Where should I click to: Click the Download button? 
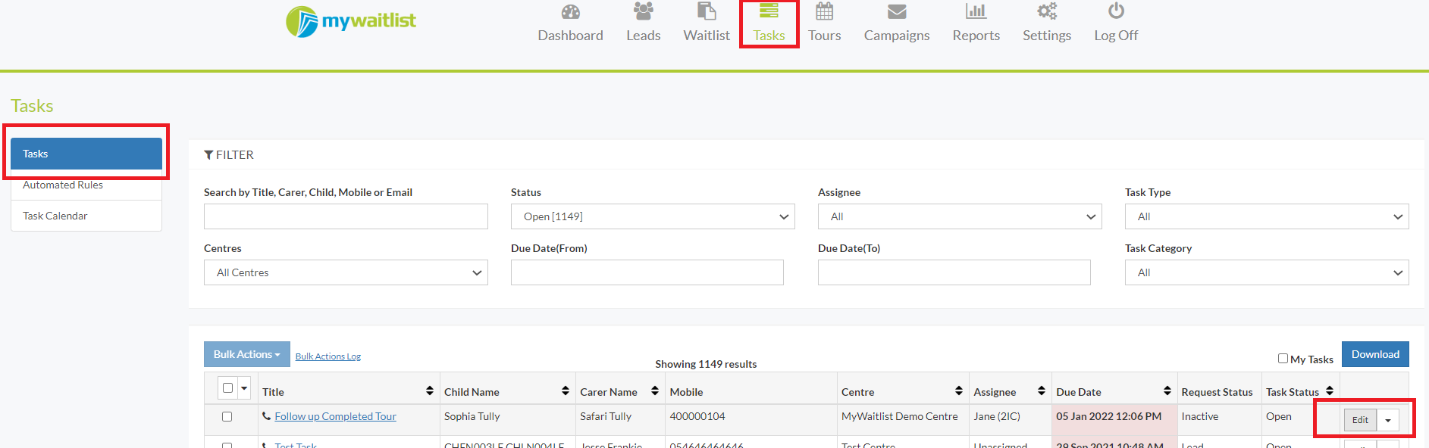pyautogui.click(x=1375, y=354)
